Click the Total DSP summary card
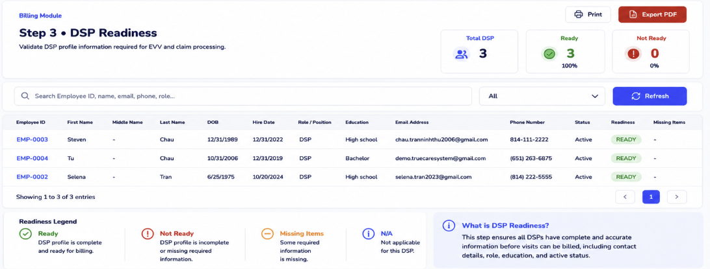This screenshot has height=269, width=710. tap(480, 51)
